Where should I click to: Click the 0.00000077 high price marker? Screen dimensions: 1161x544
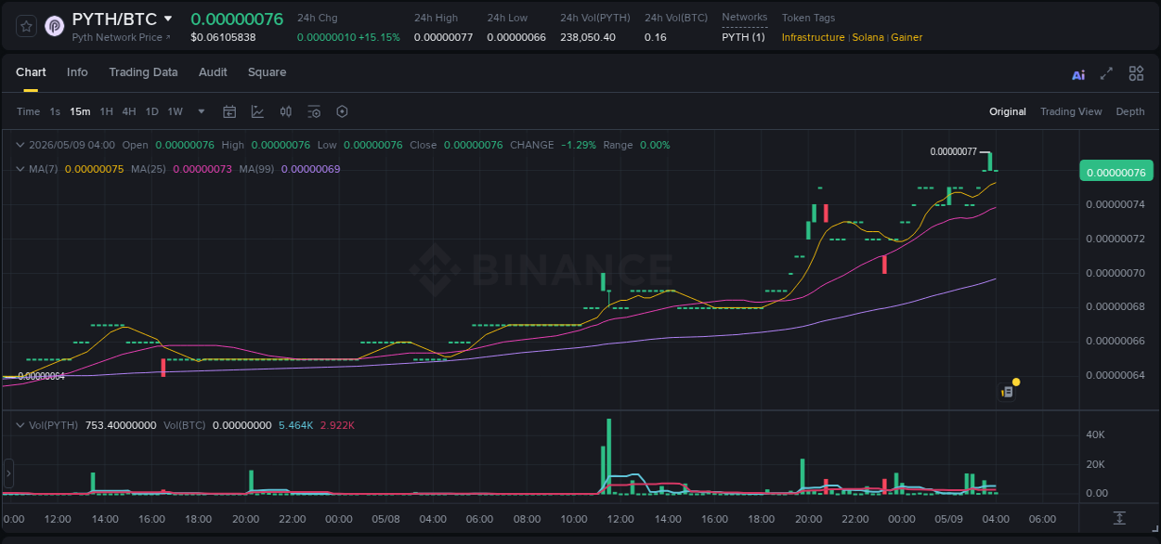[x=953, y=151]
